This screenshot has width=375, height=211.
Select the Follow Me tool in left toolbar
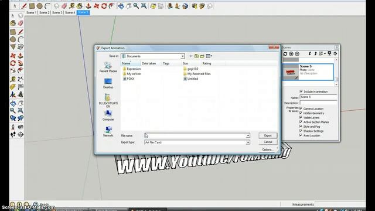(21, 63)
